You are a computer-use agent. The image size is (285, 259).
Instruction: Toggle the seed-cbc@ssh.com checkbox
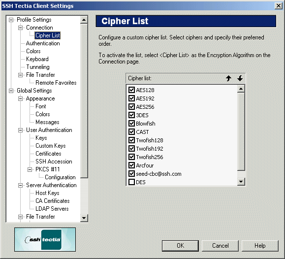pyautogui.click(x=131, y=173)
